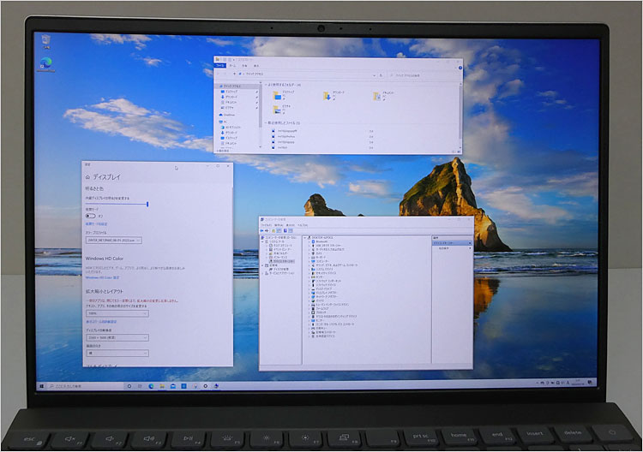The width and height of the screenshot is (643, 452).
Task: Open the color profile dropdown
Action: click(x=113, y=240)
